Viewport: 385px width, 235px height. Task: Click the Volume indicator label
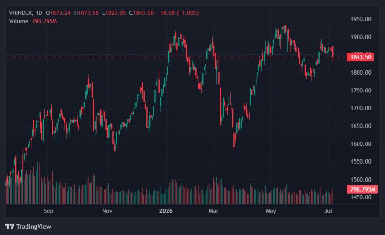click(x=18, y=21)
